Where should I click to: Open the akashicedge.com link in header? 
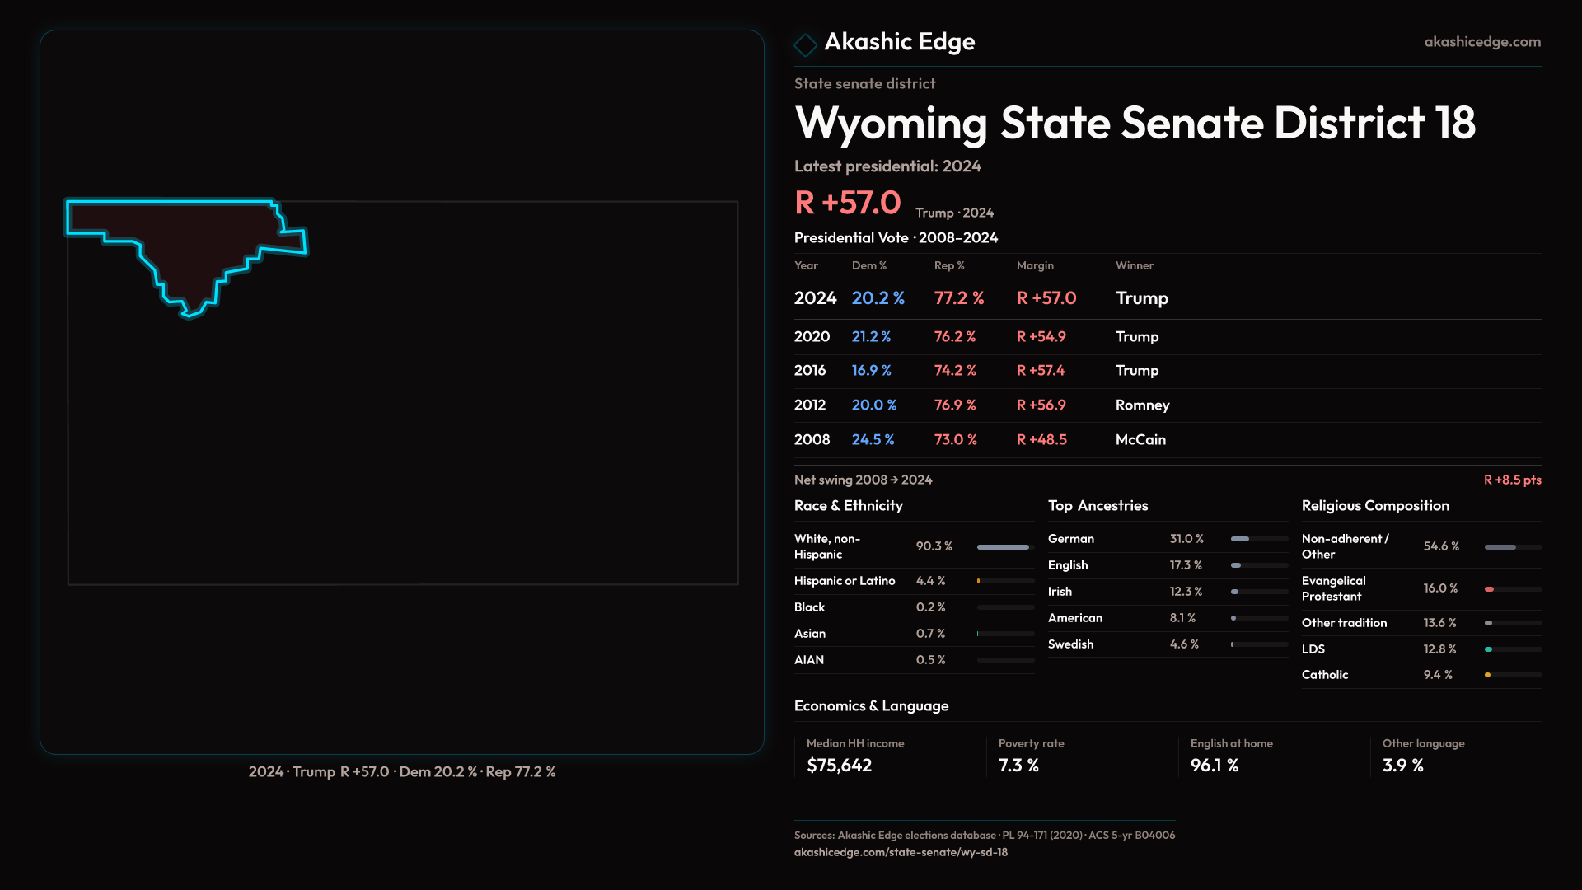point(1482,41)
